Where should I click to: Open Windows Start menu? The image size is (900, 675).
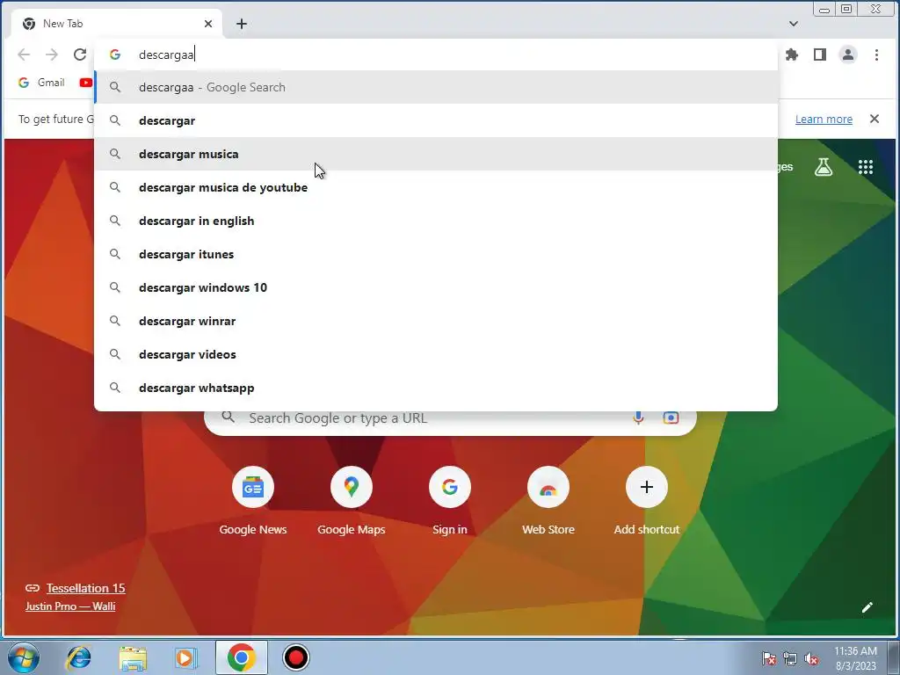click(24, 657)
